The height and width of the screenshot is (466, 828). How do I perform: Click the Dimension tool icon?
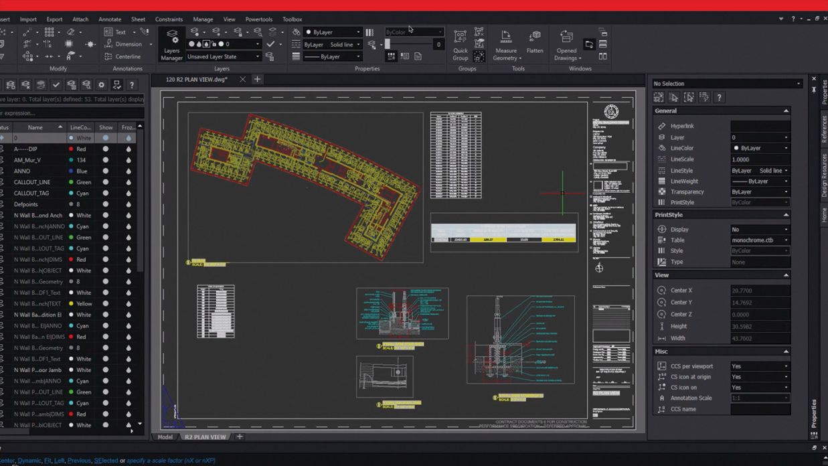pyautogui.click(x=108, y=44)
